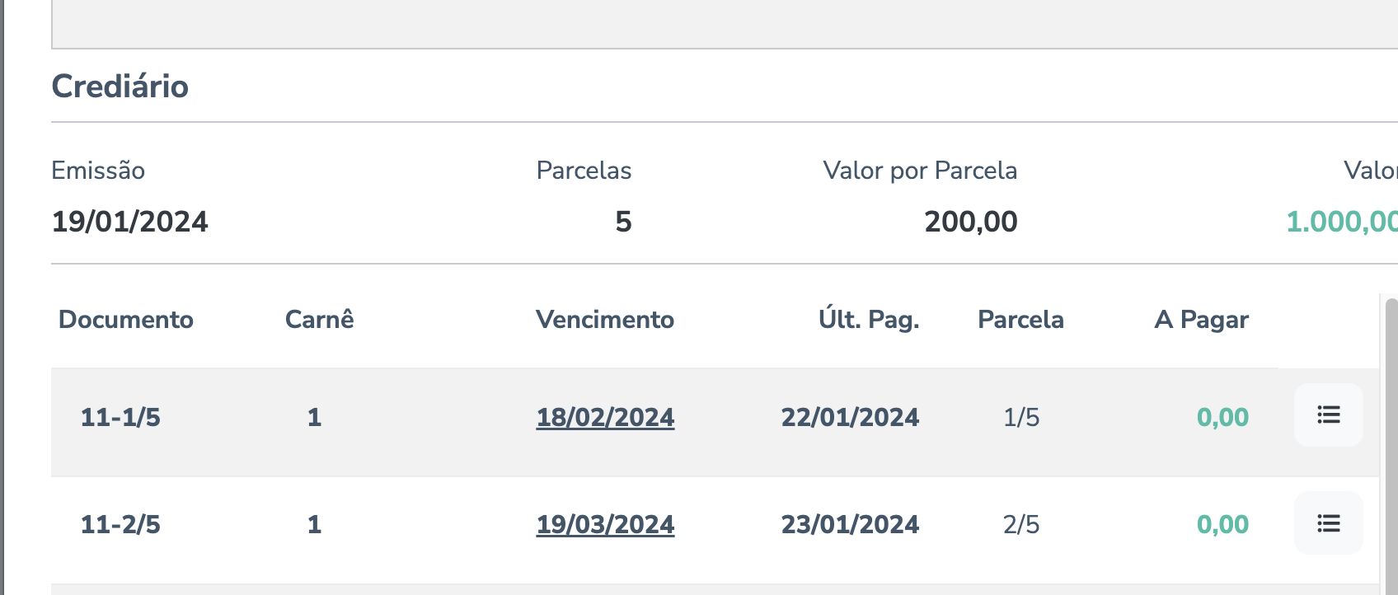1398x595 pixels.
Task: Click the green total value 1.000,00
Action: [1341, 222]
